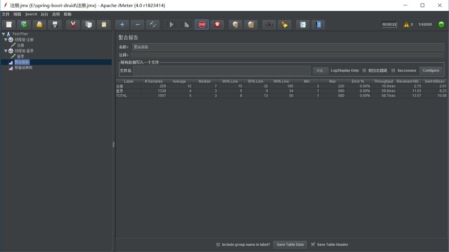Click the 注释 comment input field
The width and height of the screenshot is (449, 252).
[287, 55]
